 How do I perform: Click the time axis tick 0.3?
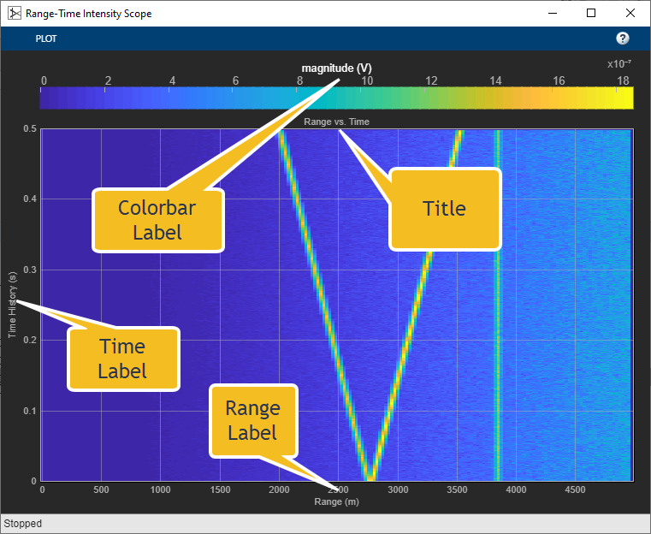pyautogui.click(x=30, y=270)
